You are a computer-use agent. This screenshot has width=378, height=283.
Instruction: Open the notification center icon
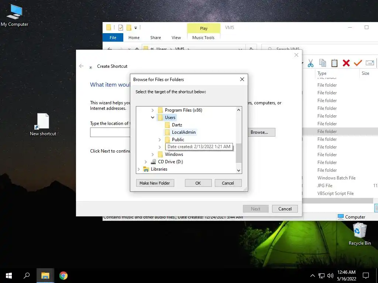366,276
